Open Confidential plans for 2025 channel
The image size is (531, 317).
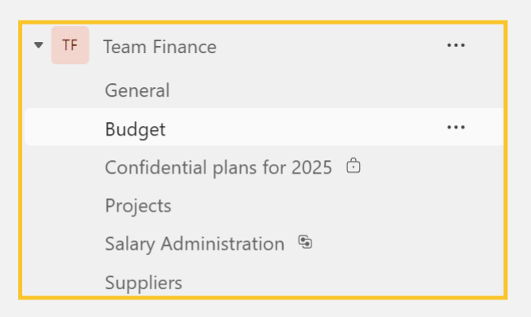219,168
